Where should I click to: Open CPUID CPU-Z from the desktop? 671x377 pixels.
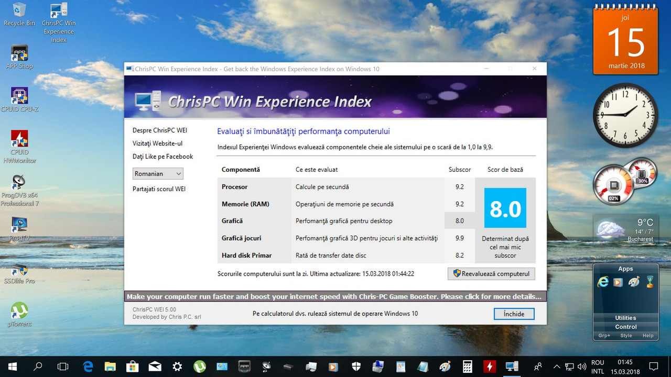[19, 96]
